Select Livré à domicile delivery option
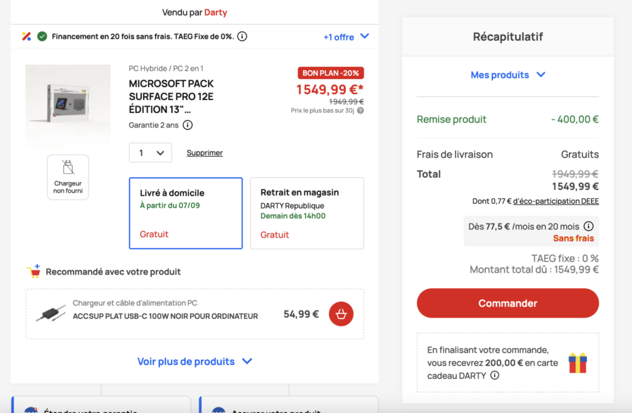The width and height of the screenshot is (632, 413). 186,213
